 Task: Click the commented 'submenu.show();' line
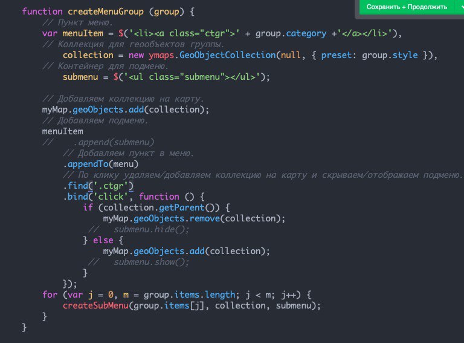tap(138, 262)
